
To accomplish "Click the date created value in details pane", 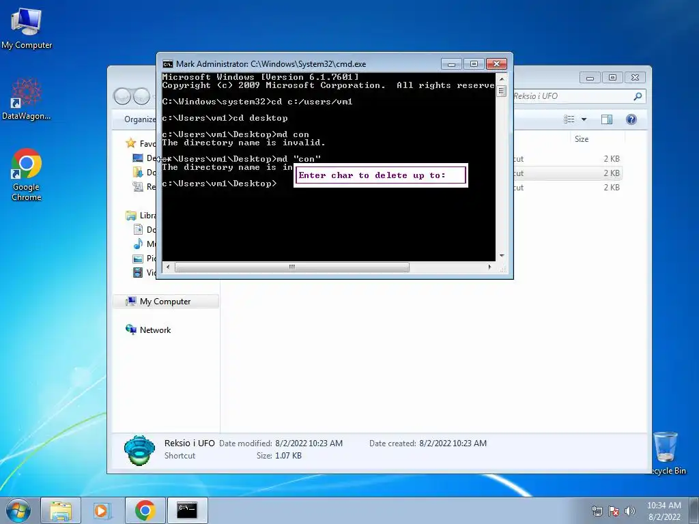I will coord(453,443).
